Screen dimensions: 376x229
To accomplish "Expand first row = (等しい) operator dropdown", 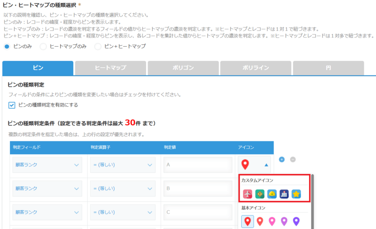I will pyautogui.click(x=122, y=165).
